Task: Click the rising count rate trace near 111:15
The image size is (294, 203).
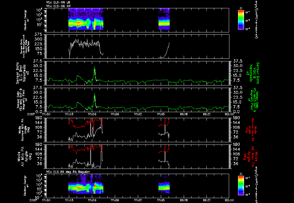Action: [167, 50]
